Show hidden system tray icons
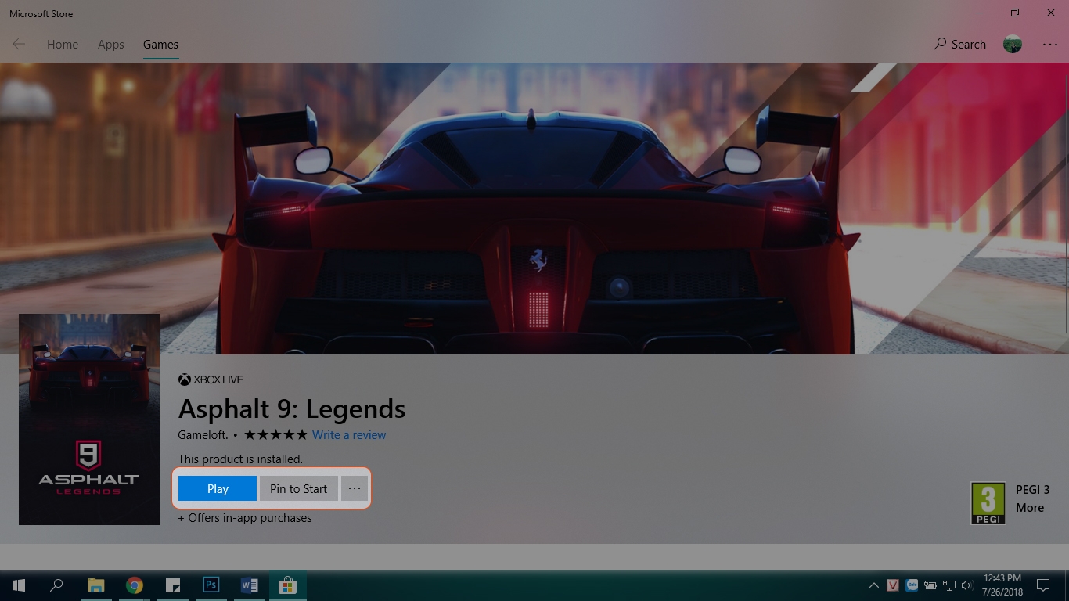This screenshot has height=601, width=1069. pyautogui.click(x=874, y=585)
